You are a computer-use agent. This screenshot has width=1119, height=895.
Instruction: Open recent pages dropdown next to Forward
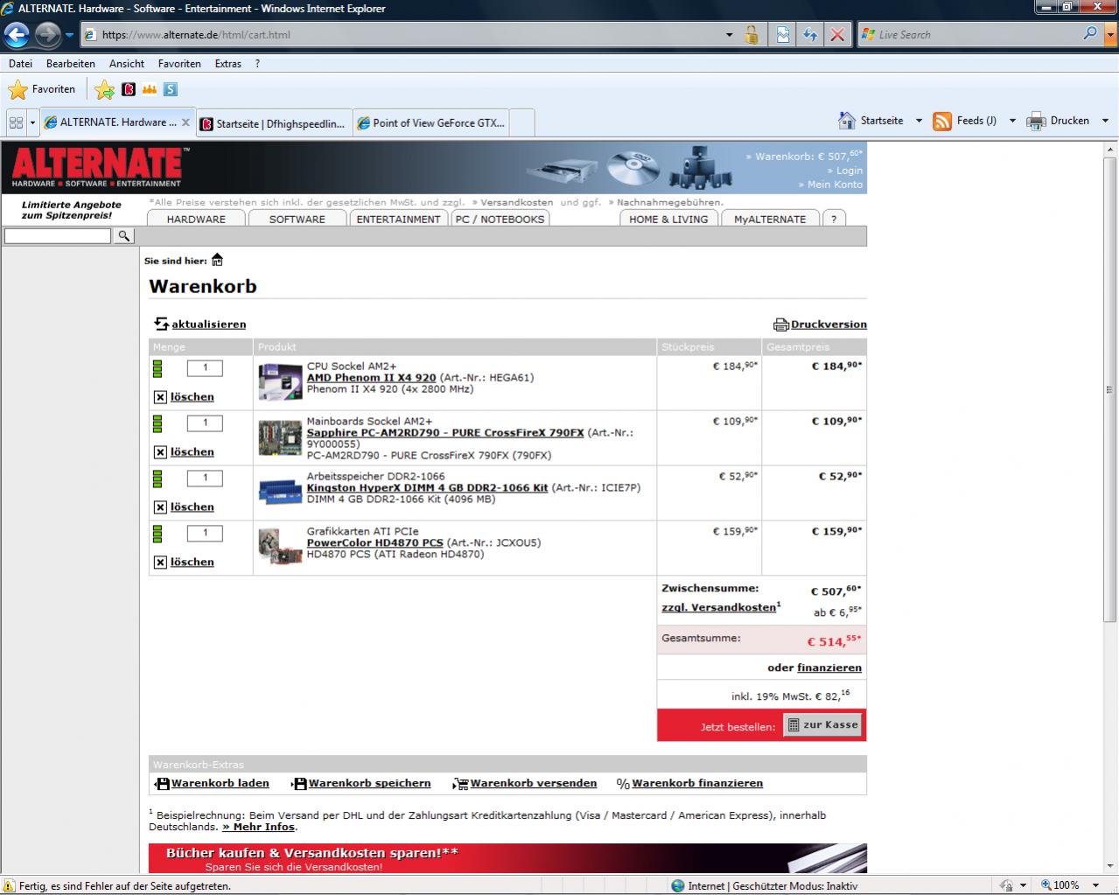(69, 36)
